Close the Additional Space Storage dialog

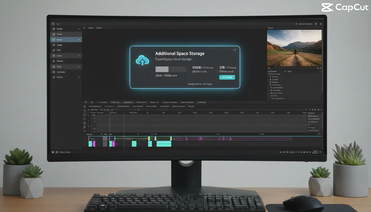[x=235, y=50]
